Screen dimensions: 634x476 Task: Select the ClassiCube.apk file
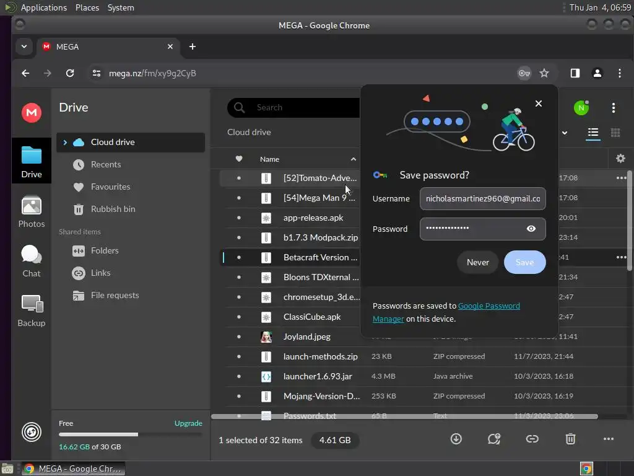click(x=312, y=317)
